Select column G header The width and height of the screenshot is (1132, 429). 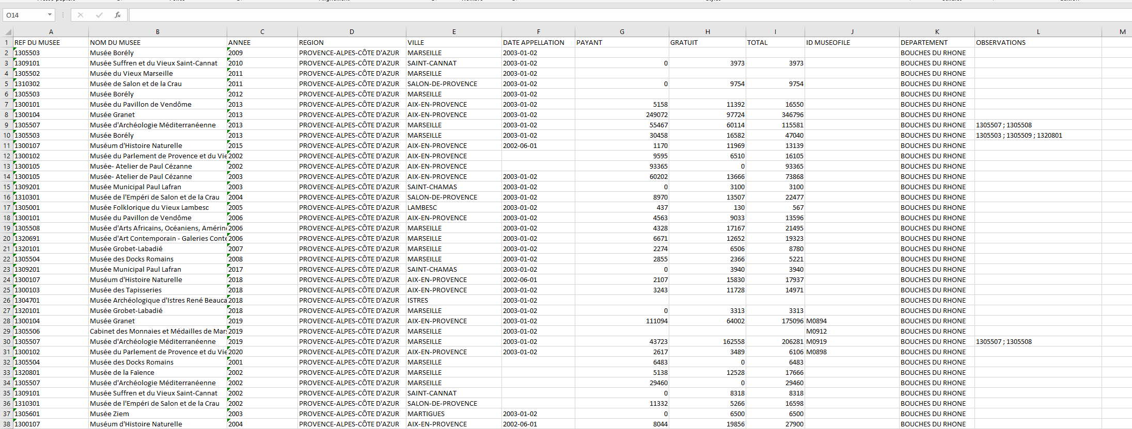[622, 31]
